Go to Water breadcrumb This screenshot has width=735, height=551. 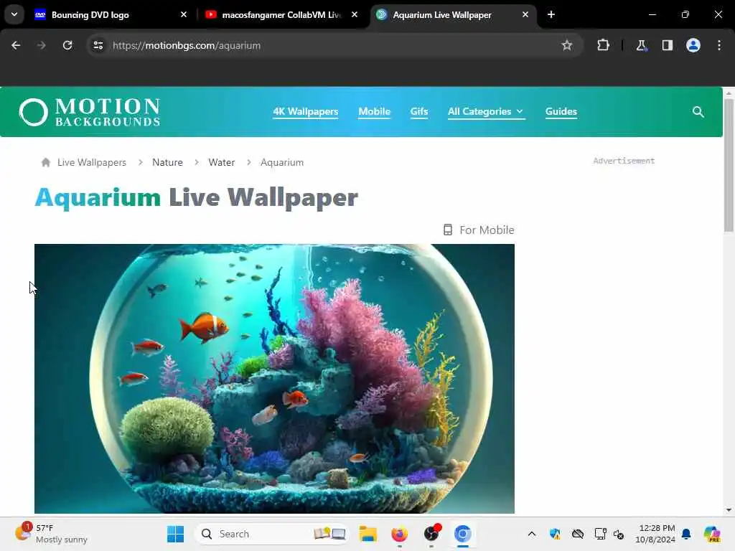(x=222, y=162)
